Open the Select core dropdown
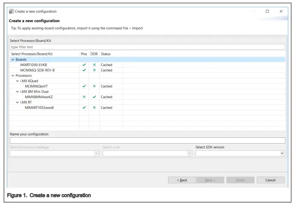Viewport: 293px width, 203px height. [147, 154]
